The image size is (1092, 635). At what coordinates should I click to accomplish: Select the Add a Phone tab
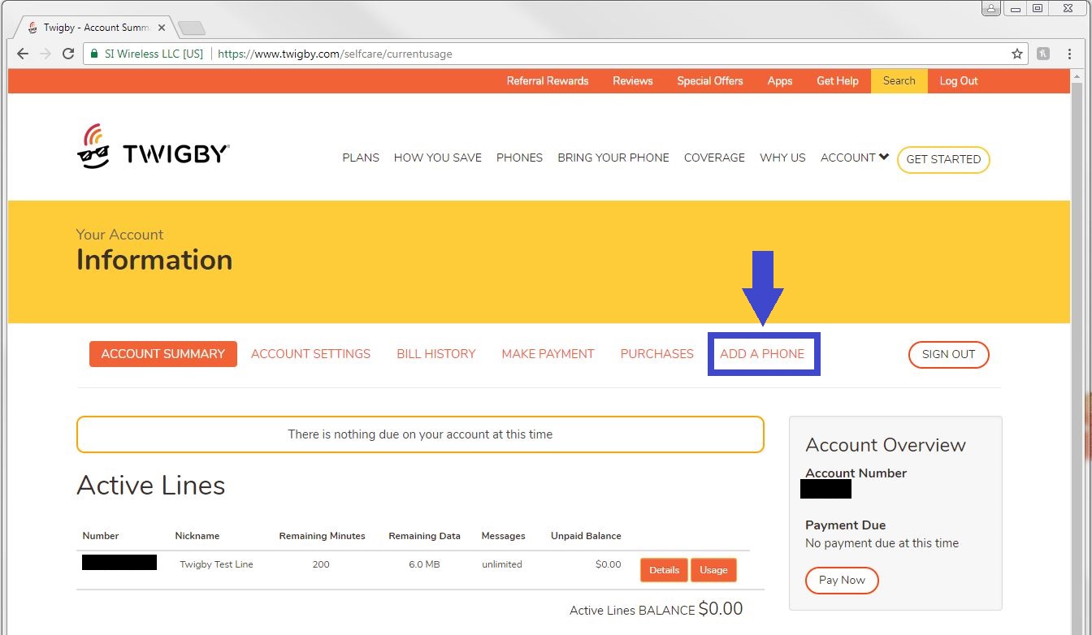[x=762, y=354]
